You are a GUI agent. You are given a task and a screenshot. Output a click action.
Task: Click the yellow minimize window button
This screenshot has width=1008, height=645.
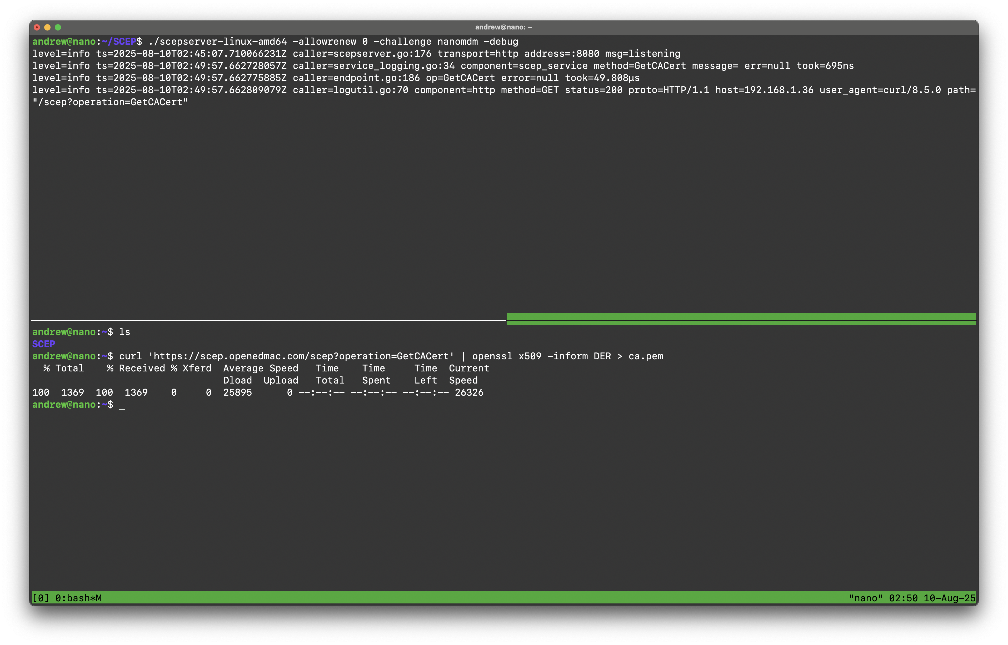(47, 27)
